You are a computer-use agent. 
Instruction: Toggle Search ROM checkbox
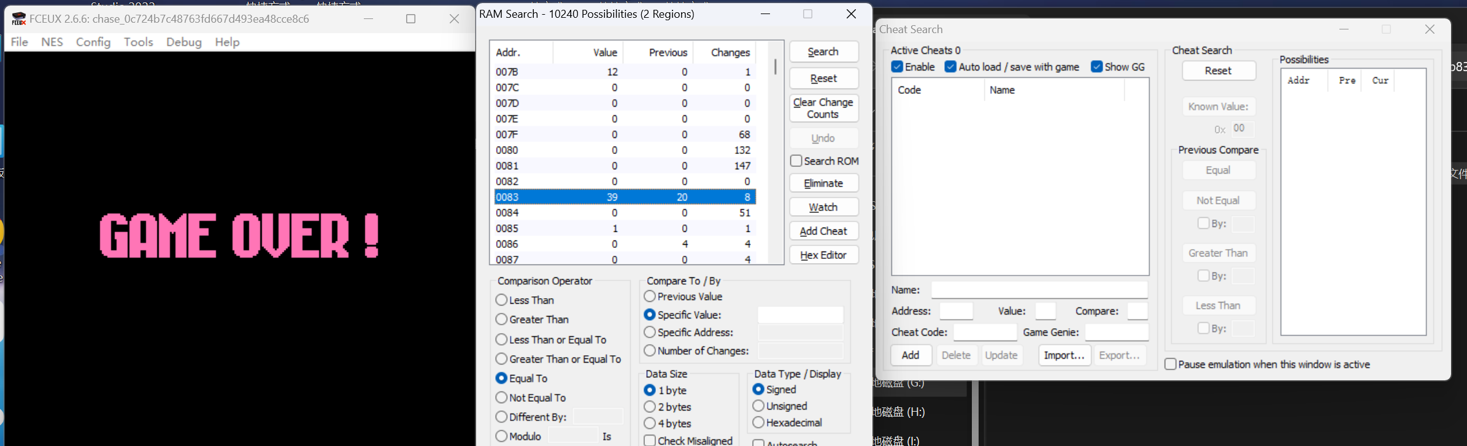[x=825, y=161]
